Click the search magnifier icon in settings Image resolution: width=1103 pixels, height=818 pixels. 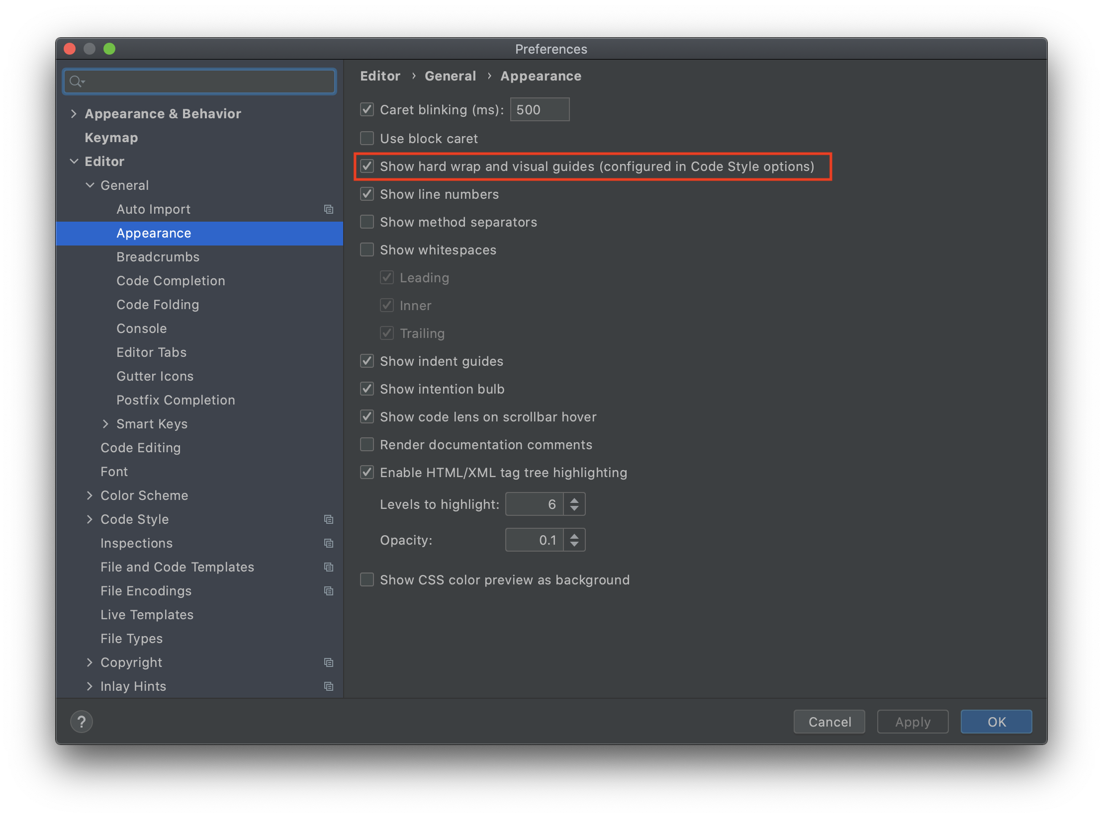76,81
